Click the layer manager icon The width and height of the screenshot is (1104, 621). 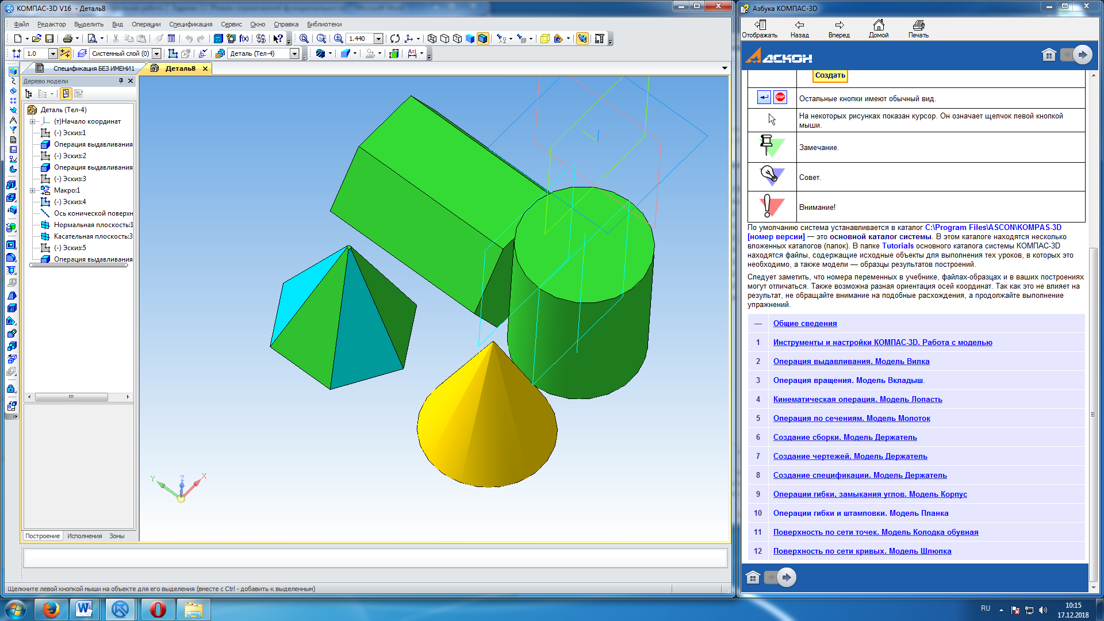pyautogui.click(x=82, y=53)
